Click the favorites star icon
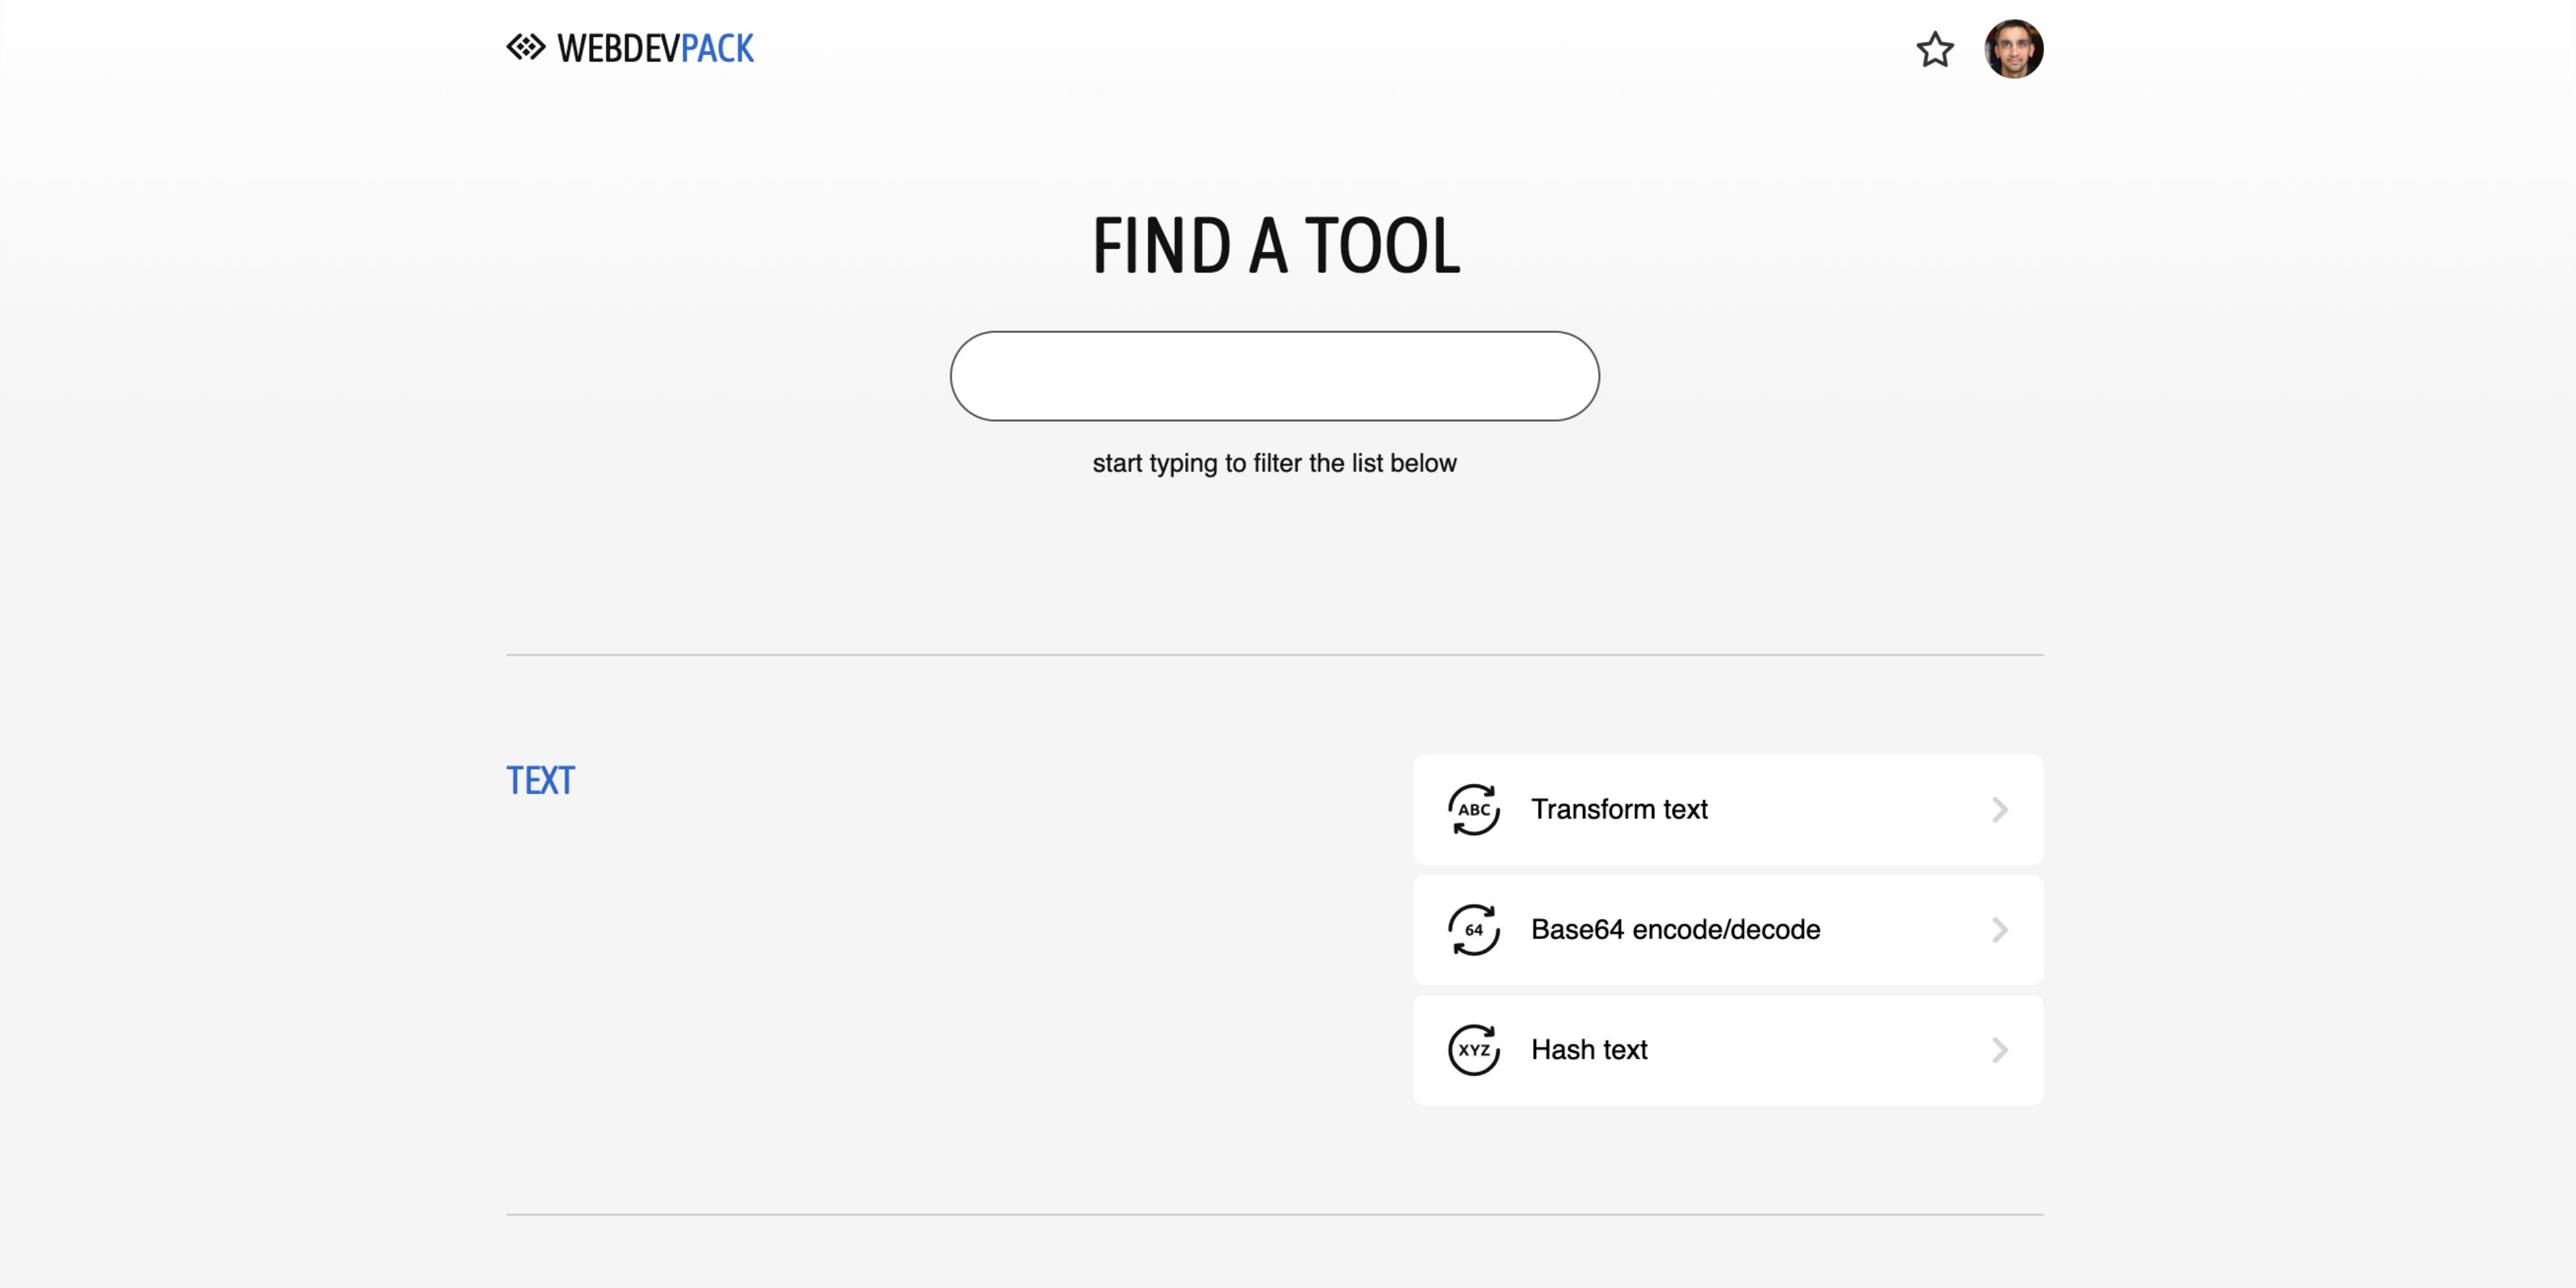Image resolution: width=2576 pixels, height=1288 pixels. (x=1935, y=49)
